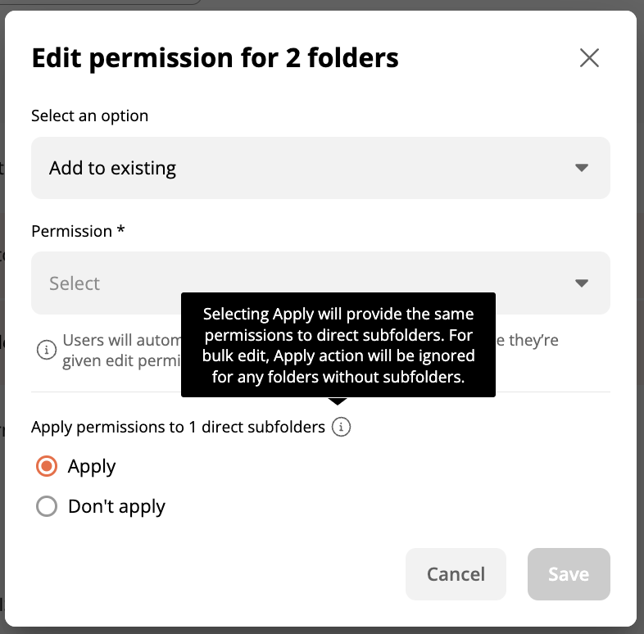Screen dimensions: 644x634
Task: Expand the Permission Select dropdown arrow
Action: pos(582,283)
